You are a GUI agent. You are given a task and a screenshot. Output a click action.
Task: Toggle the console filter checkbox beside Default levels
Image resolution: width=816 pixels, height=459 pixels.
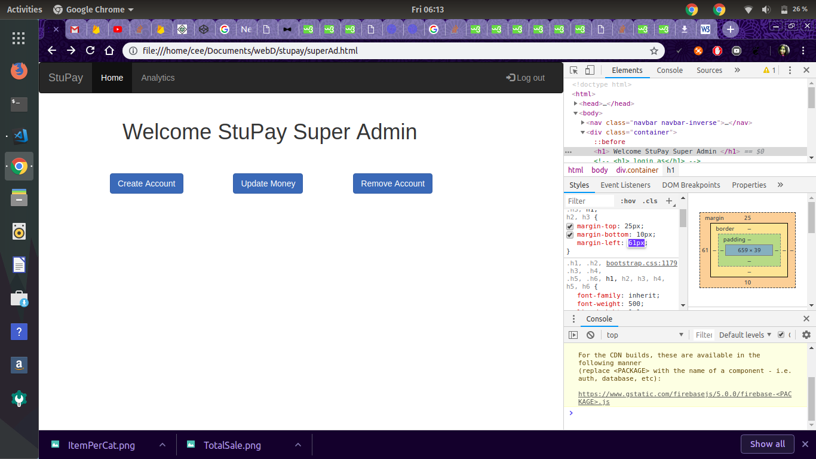(781, 335)
